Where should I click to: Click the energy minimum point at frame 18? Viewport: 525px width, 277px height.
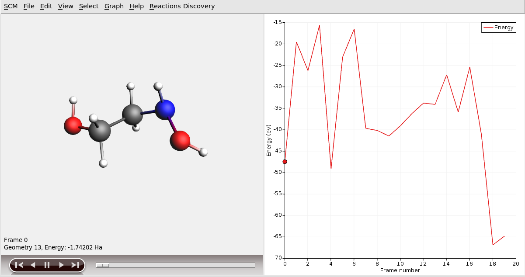493,245
